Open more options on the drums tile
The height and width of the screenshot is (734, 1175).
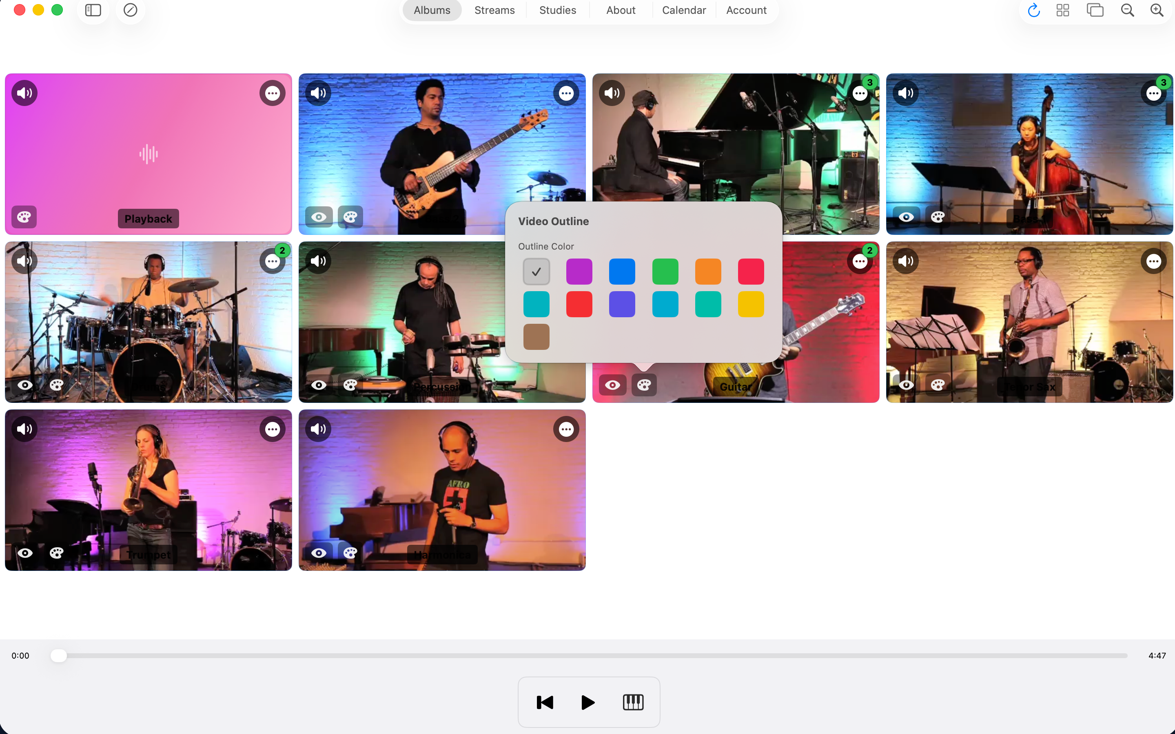coord(273,262)
